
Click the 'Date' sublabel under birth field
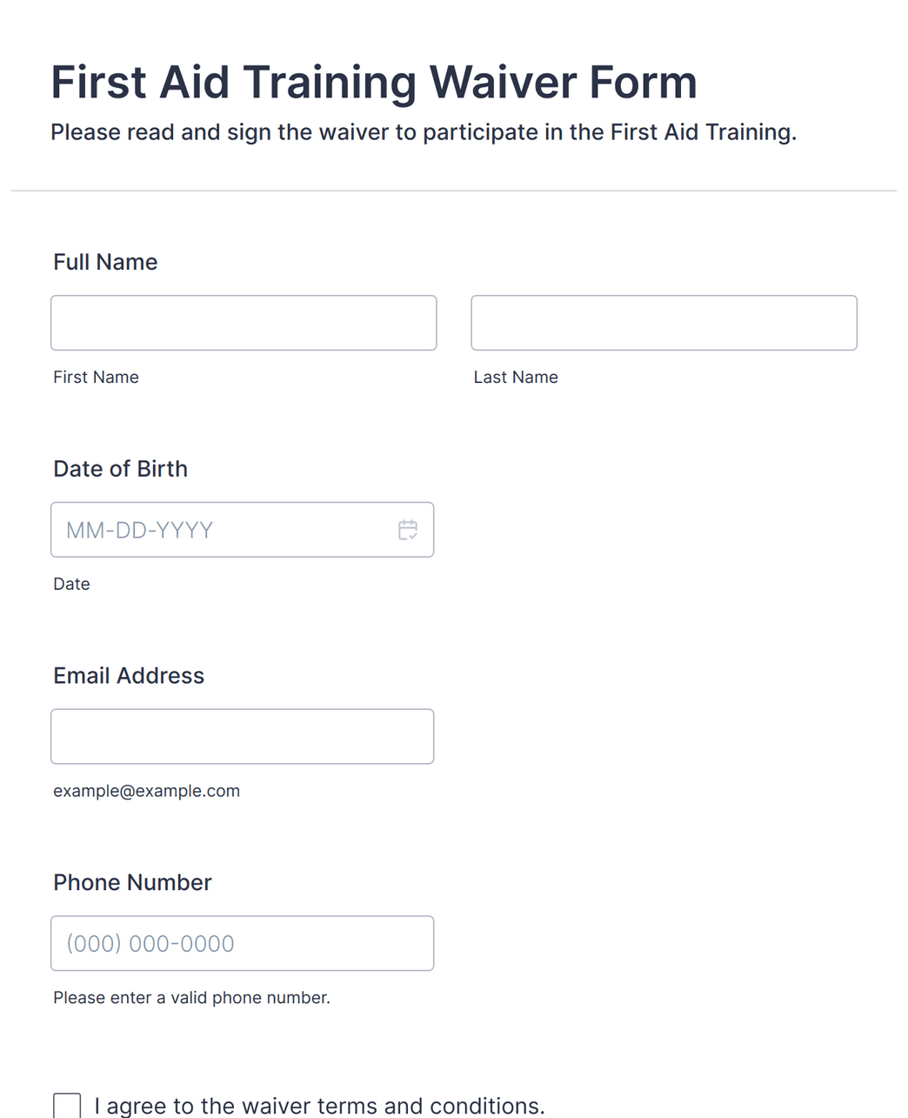(x=71, y=584)
